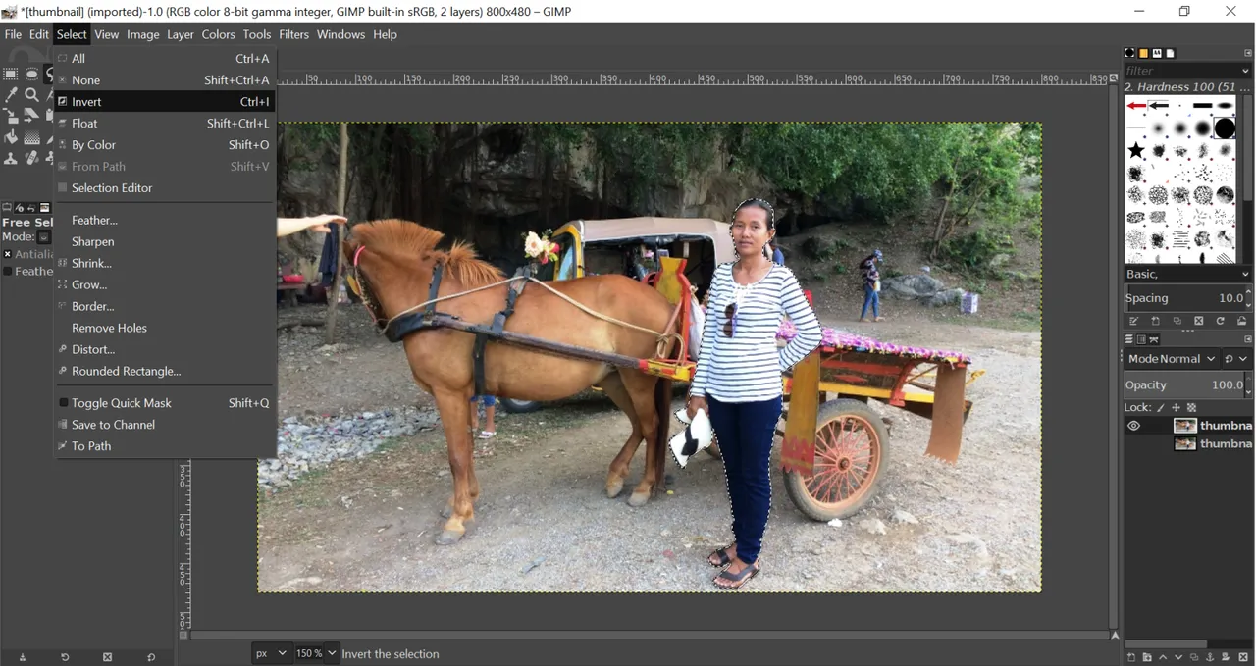1256x666 pixels.
Task: Open brushes panel configuration menu arrow
Action: point(1248,53)
